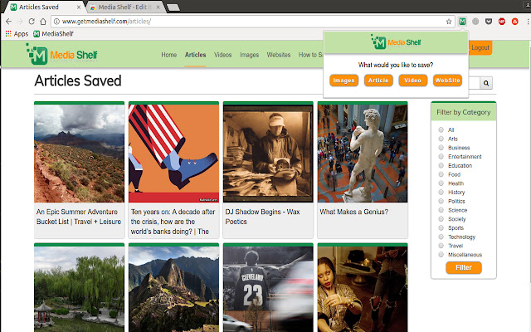Screen dimensions: 531x332
Task: Click the address bar URL field
Action: click(x=252, y=22)
